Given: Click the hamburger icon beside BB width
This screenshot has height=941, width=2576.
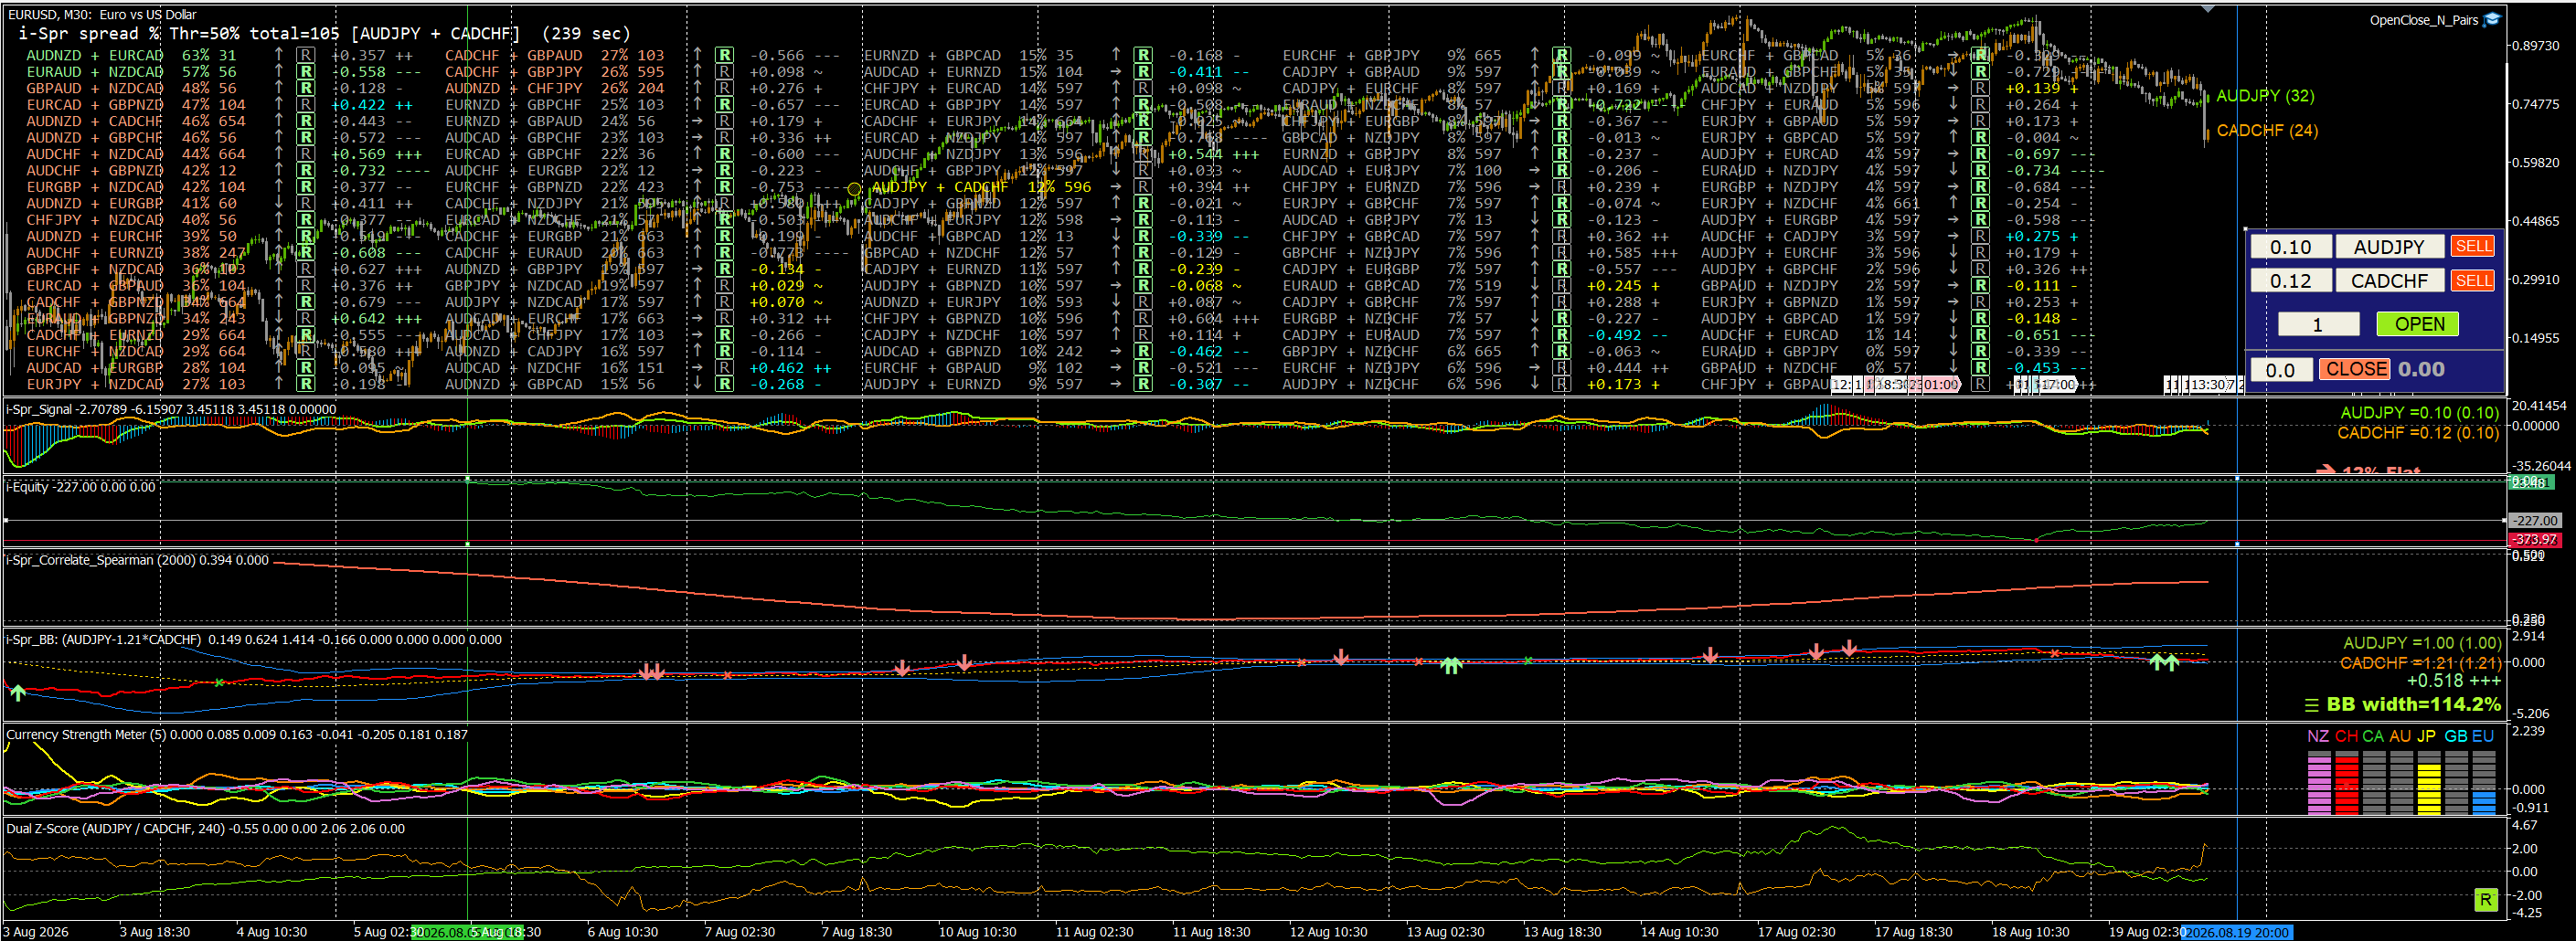Looking at the screenshot, I should (2311, 705).
